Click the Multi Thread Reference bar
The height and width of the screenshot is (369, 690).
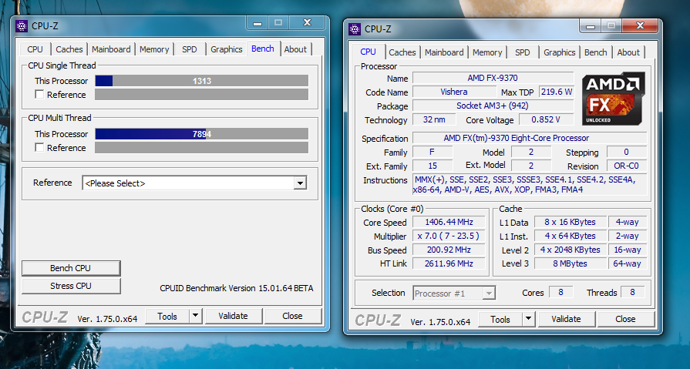pyautogui.click(x=201, y=148)
